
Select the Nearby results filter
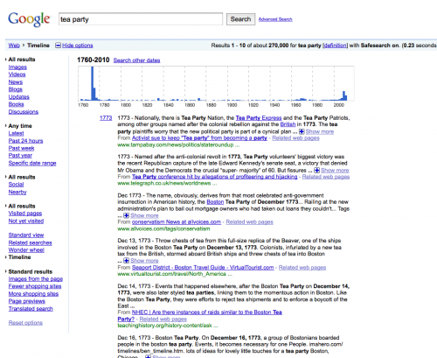(x=17, y=192)
